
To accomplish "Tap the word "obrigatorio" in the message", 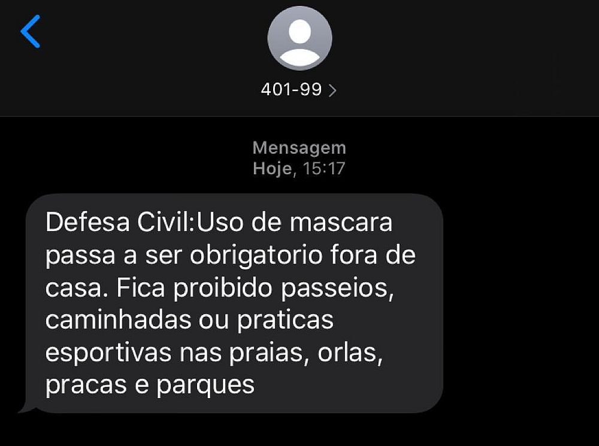I will tap(256, 256).
